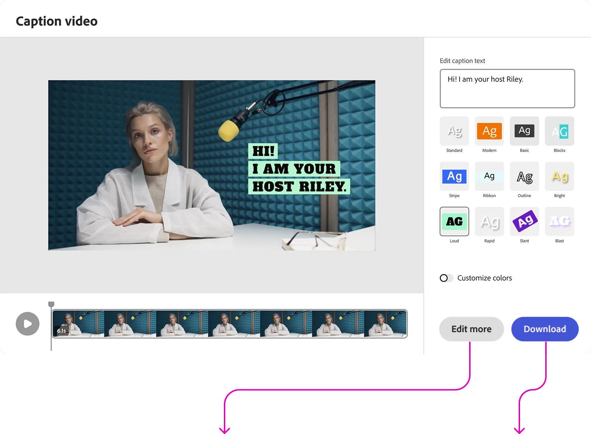This screenshot has height=434, width=591.
Task: Choose the Ribbon caption style
Action: point(489,176)
